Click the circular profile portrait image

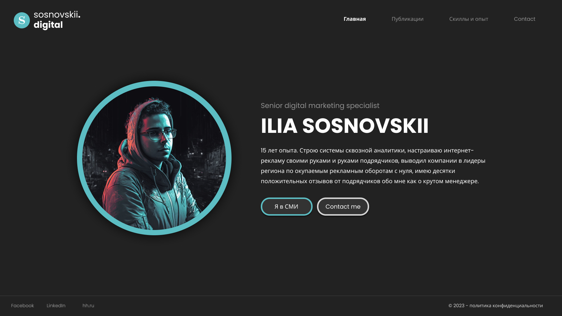[154, 158]
